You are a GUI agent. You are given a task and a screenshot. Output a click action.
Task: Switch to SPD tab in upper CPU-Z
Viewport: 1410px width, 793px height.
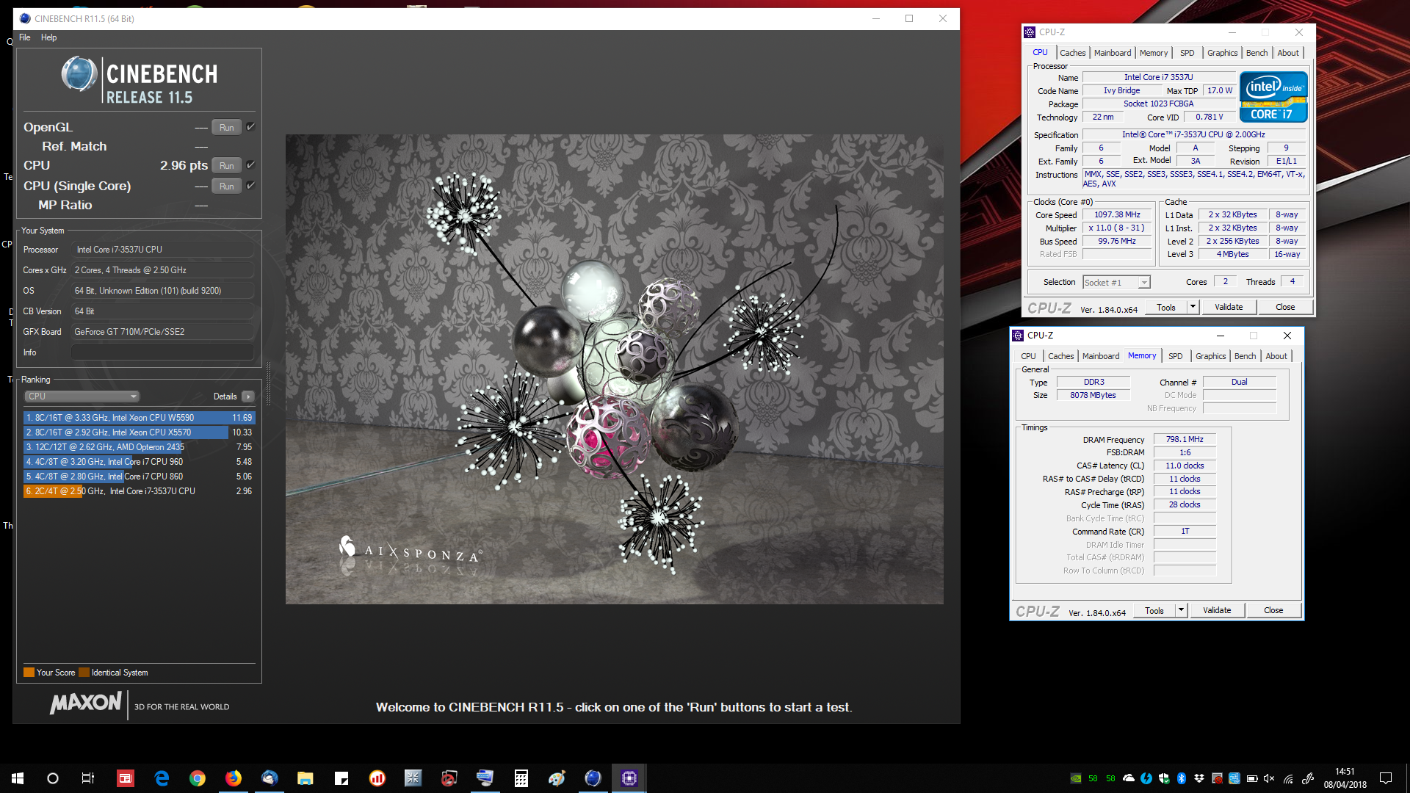tap(1187, 53)
